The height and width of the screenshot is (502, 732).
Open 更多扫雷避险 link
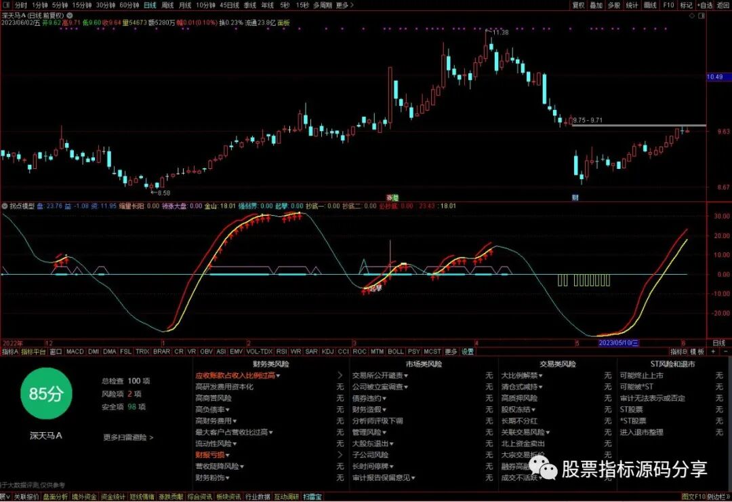(128, 438)
